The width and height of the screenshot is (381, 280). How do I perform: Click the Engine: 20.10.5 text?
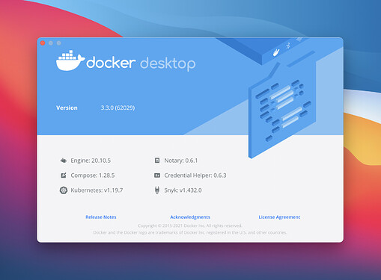click(x=91, y=161)
